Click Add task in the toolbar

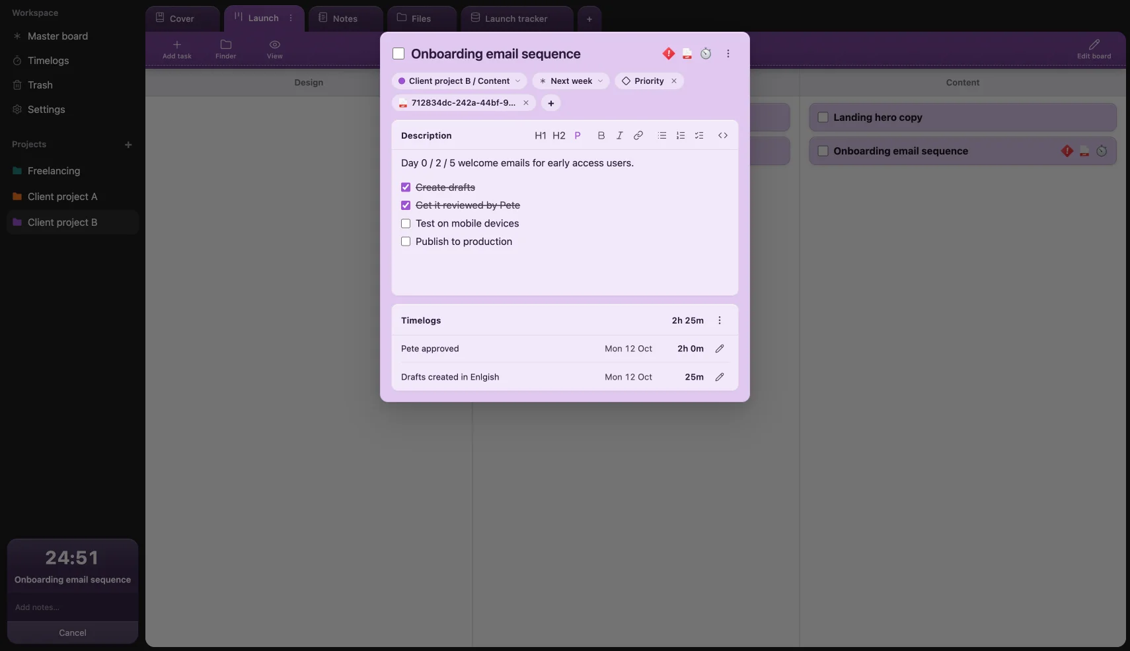coord(177,49)
